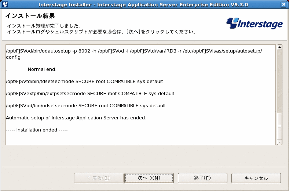The image size is (289, 191).
Task: Click the 次へ >(N) button
Action: click(149, 178)
